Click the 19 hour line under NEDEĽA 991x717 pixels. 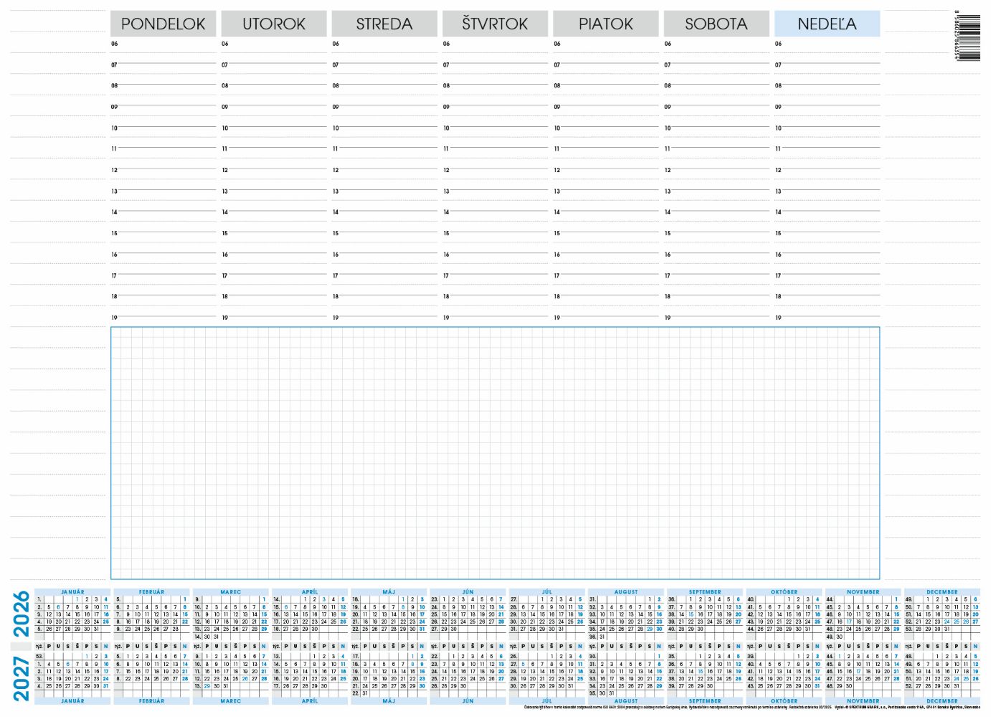[x=828, y=318]
